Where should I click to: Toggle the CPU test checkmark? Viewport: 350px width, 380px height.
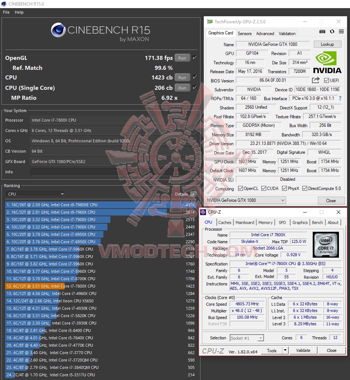click(194, 77)
